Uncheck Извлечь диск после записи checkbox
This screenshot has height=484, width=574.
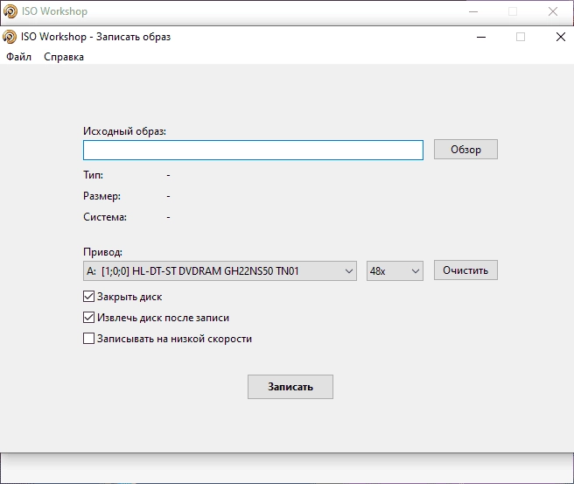point(88,317)
